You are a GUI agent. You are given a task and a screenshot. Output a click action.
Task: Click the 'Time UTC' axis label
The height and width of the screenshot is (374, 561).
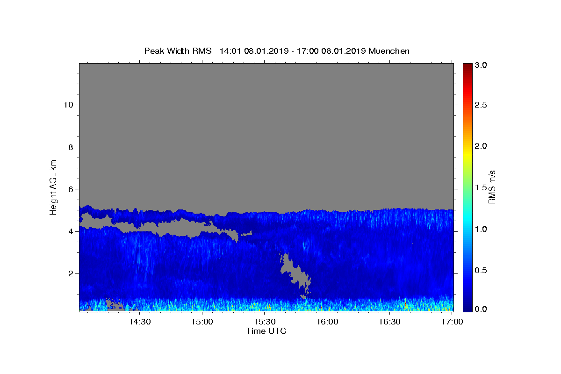(x=266, y=331)
